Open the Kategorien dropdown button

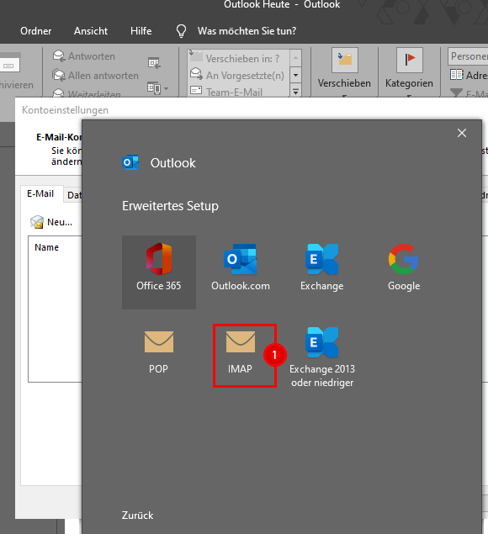click(409, 72)
